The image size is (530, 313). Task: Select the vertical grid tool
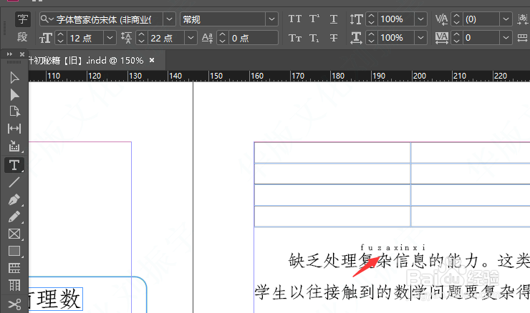14,285
